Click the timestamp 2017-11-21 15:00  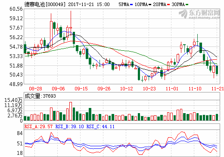[x=89, y=4]
